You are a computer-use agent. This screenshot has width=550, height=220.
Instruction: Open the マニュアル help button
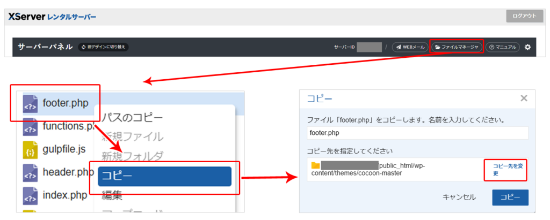pos(502,47)
